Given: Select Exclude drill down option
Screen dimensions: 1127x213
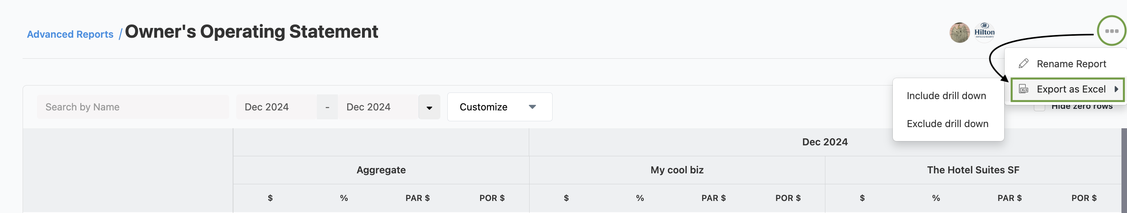Looking at the screenshot, I should tap(947, 124).
